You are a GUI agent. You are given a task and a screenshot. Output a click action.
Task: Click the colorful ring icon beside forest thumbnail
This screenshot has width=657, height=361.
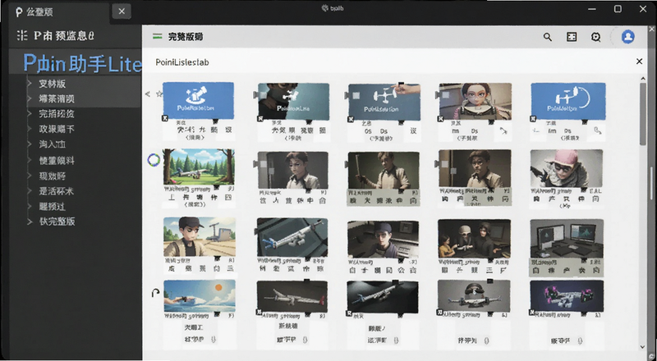point(154,159)
